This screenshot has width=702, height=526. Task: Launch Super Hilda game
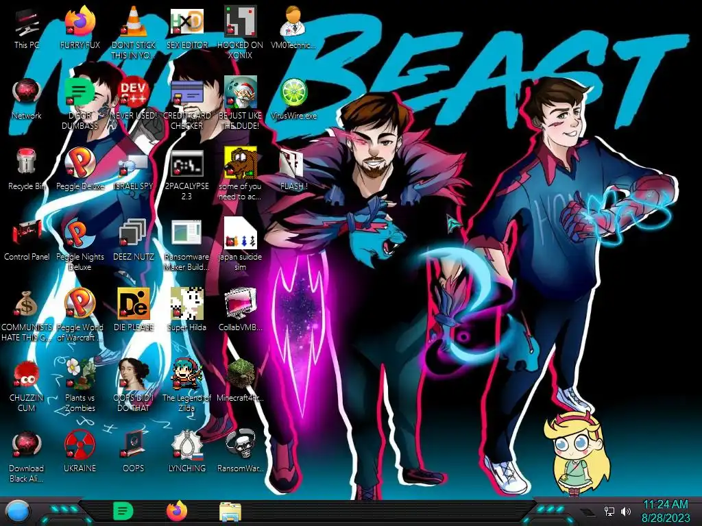186,304
